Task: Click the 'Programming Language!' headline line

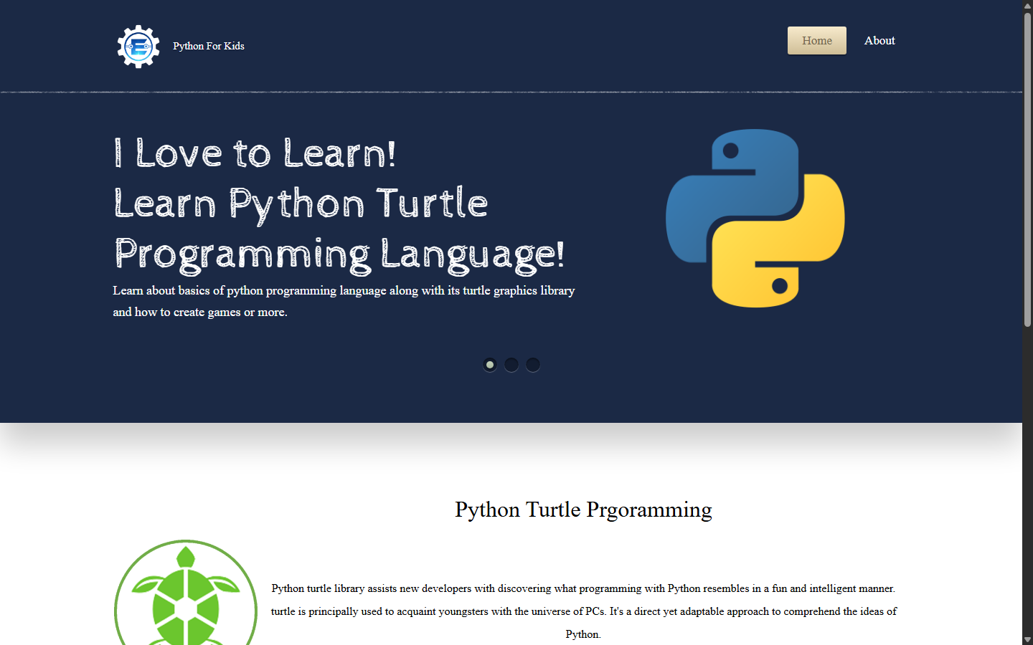Action: coord(339,254)
